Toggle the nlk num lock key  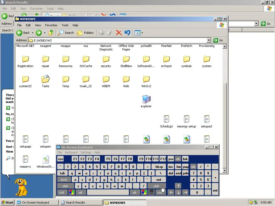(193, 167)
